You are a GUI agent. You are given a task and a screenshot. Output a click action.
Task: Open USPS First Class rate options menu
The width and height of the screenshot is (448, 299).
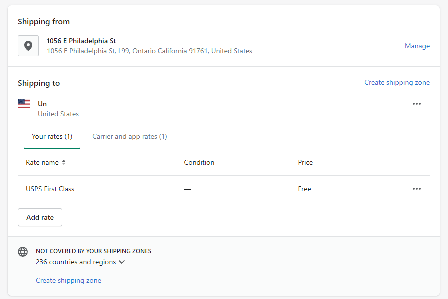pos(417,189)
